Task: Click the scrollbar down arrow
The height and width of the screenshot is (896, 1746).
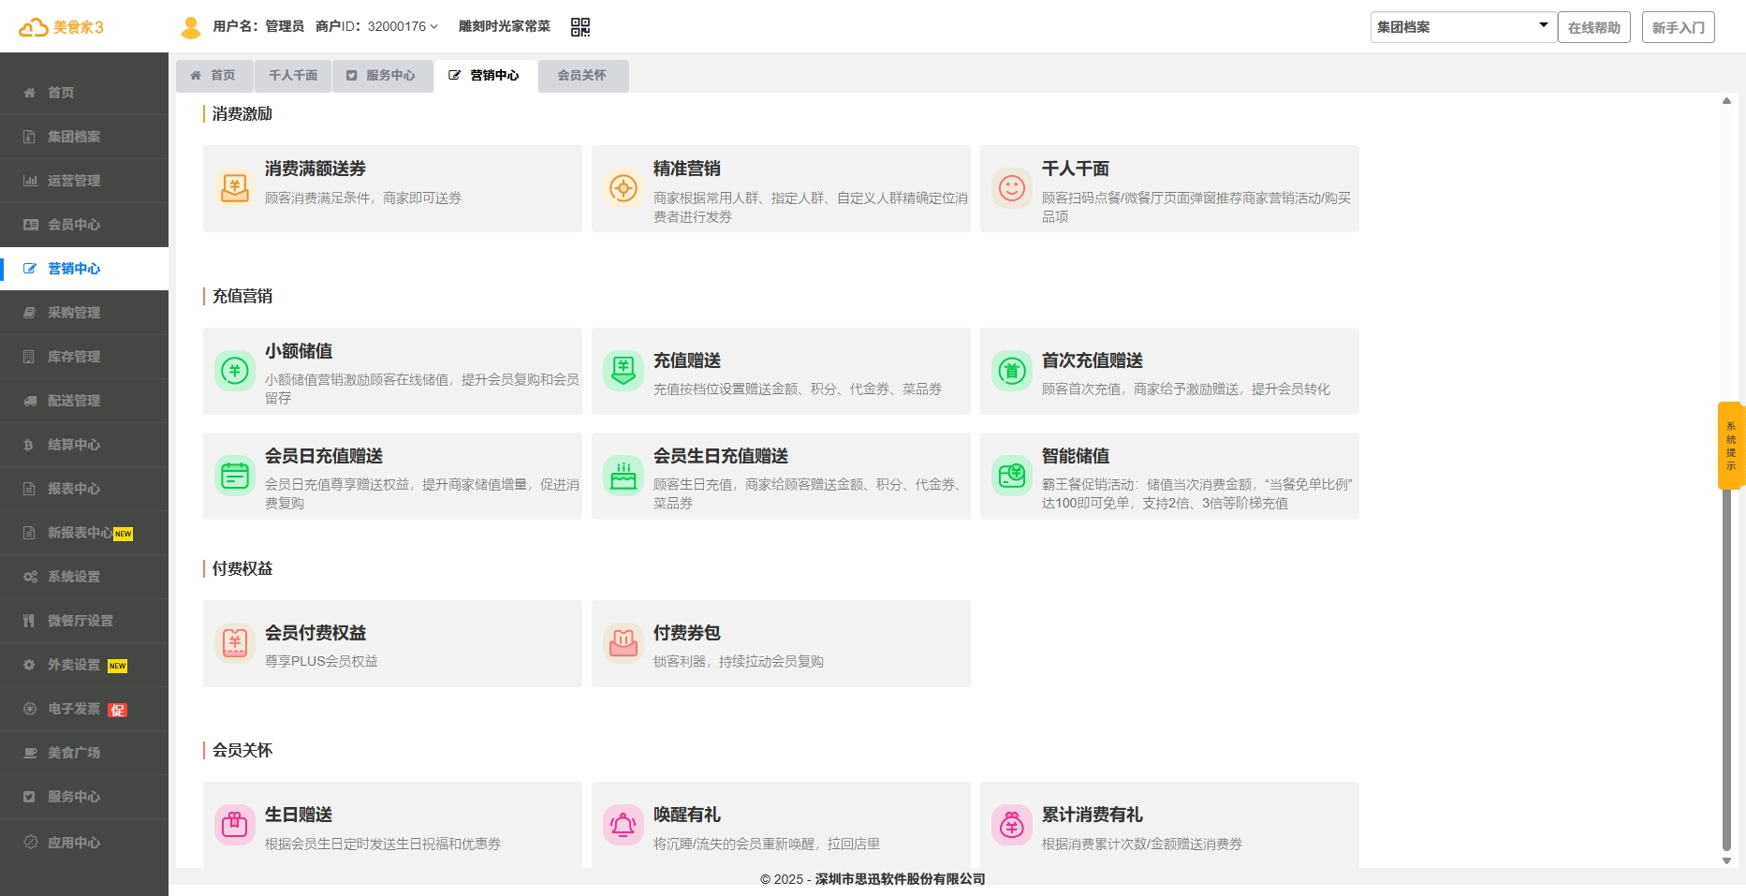Action: pyautogui.click(x=1726, y=860)
